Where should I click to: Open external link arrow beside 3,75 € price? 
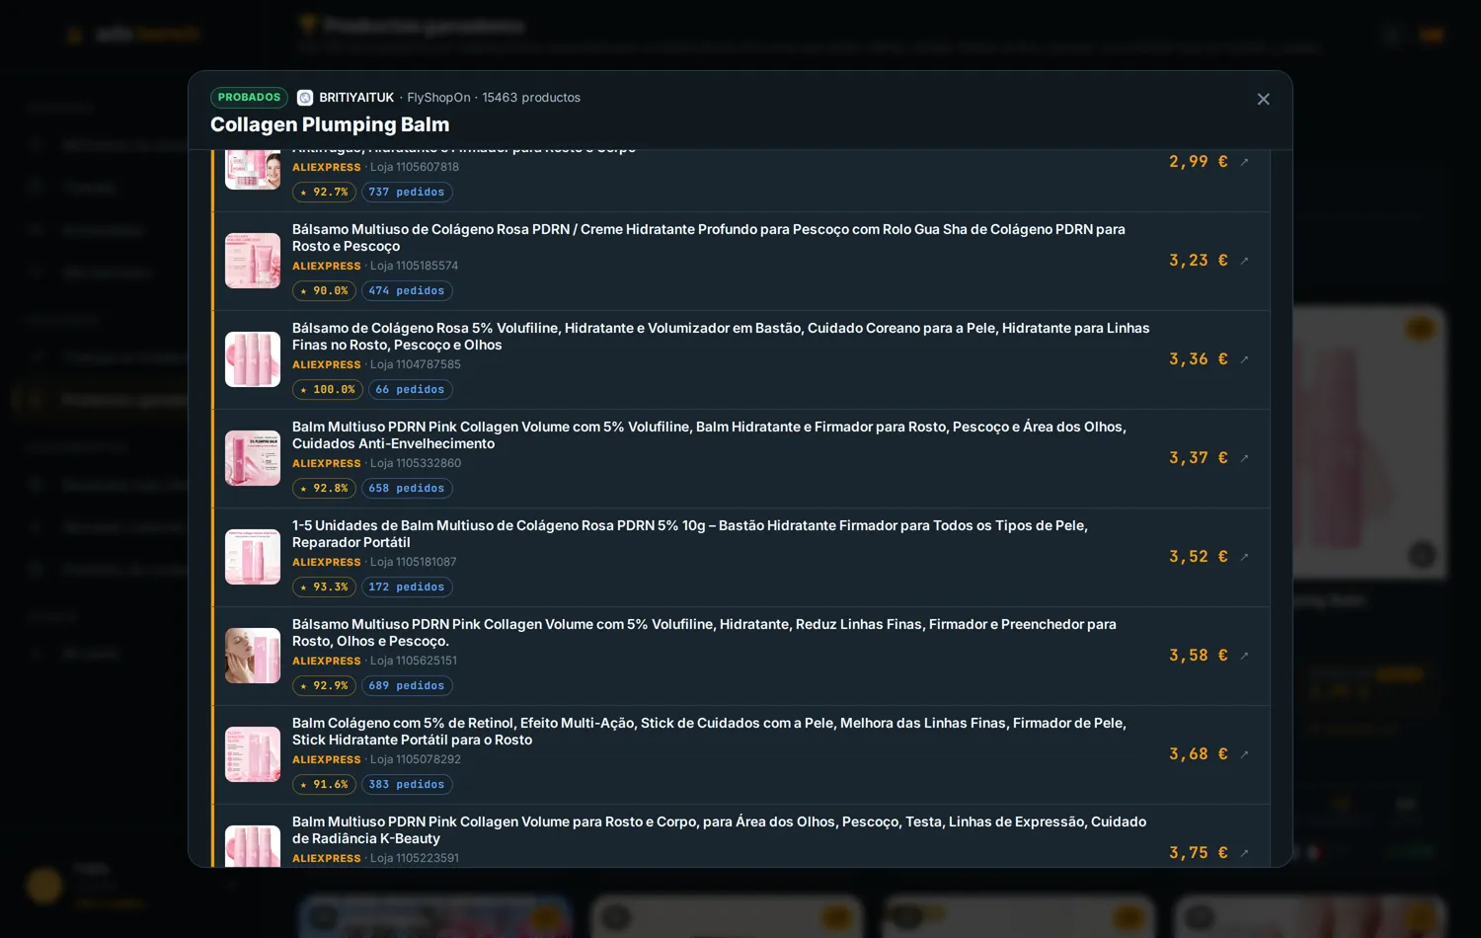[1244, 853]
